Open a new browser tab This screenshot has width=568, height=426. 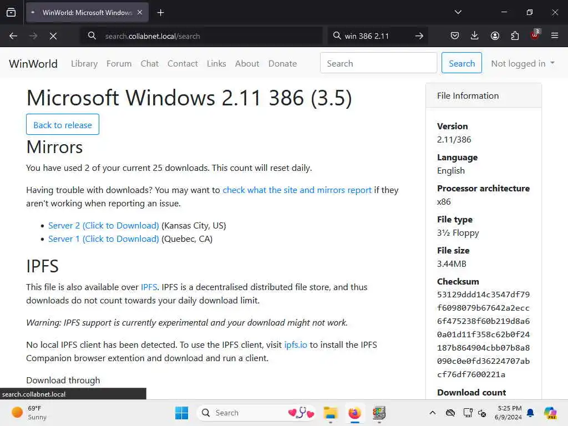pyautogui.click(x=160, y=13)
